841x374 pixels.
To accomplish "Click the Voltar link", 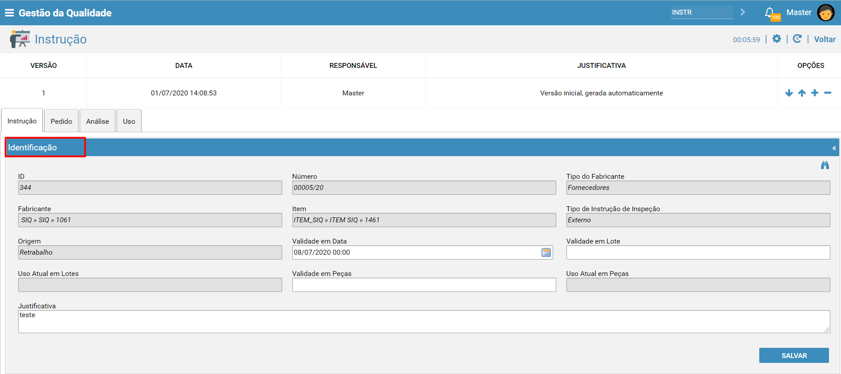I will [x=825, y=39].
